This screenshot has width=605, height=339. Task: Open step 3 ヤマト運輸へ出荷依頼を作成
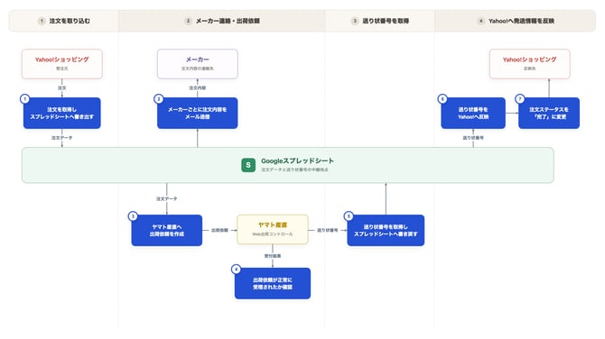tap(167, 231)
